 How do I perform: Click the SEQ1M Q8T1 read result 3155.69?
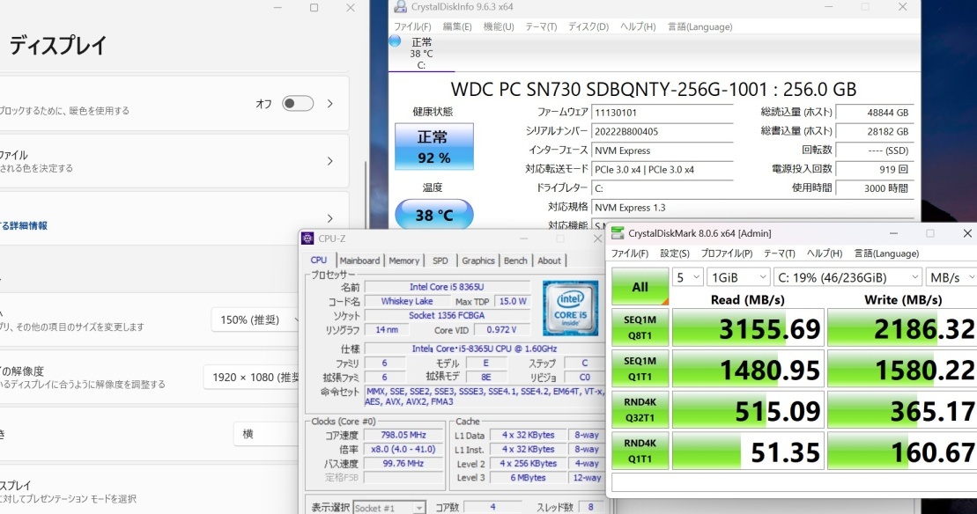[x=748, y=328]
